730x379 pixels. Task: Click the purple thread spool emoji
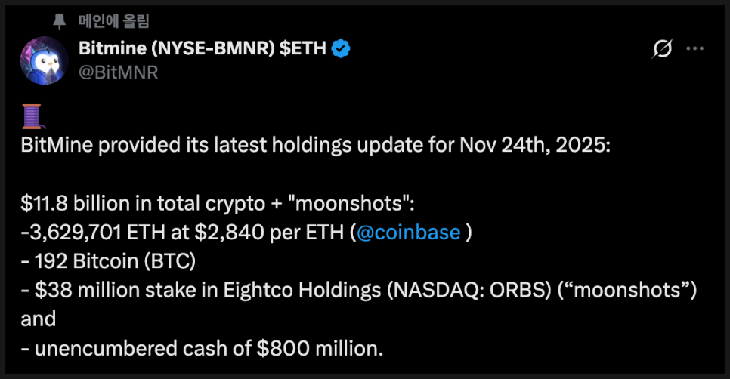coord(32,117)
